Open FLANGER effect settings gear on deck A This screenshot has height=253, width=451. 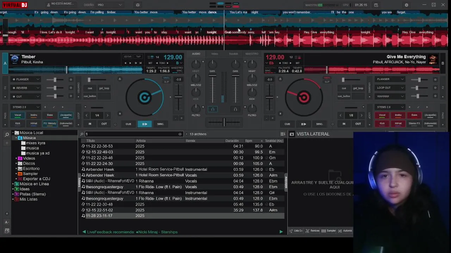pos(71,79)
